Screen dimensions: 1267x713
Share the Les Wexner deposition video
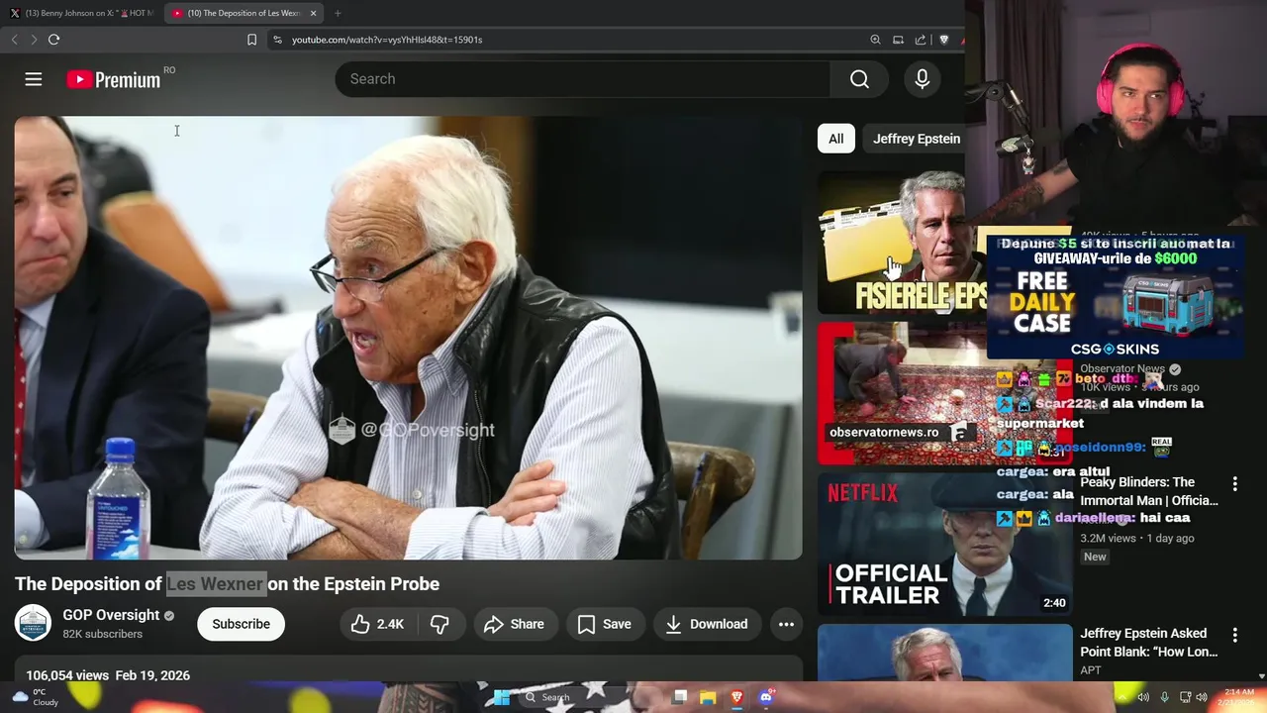[514, 624]
